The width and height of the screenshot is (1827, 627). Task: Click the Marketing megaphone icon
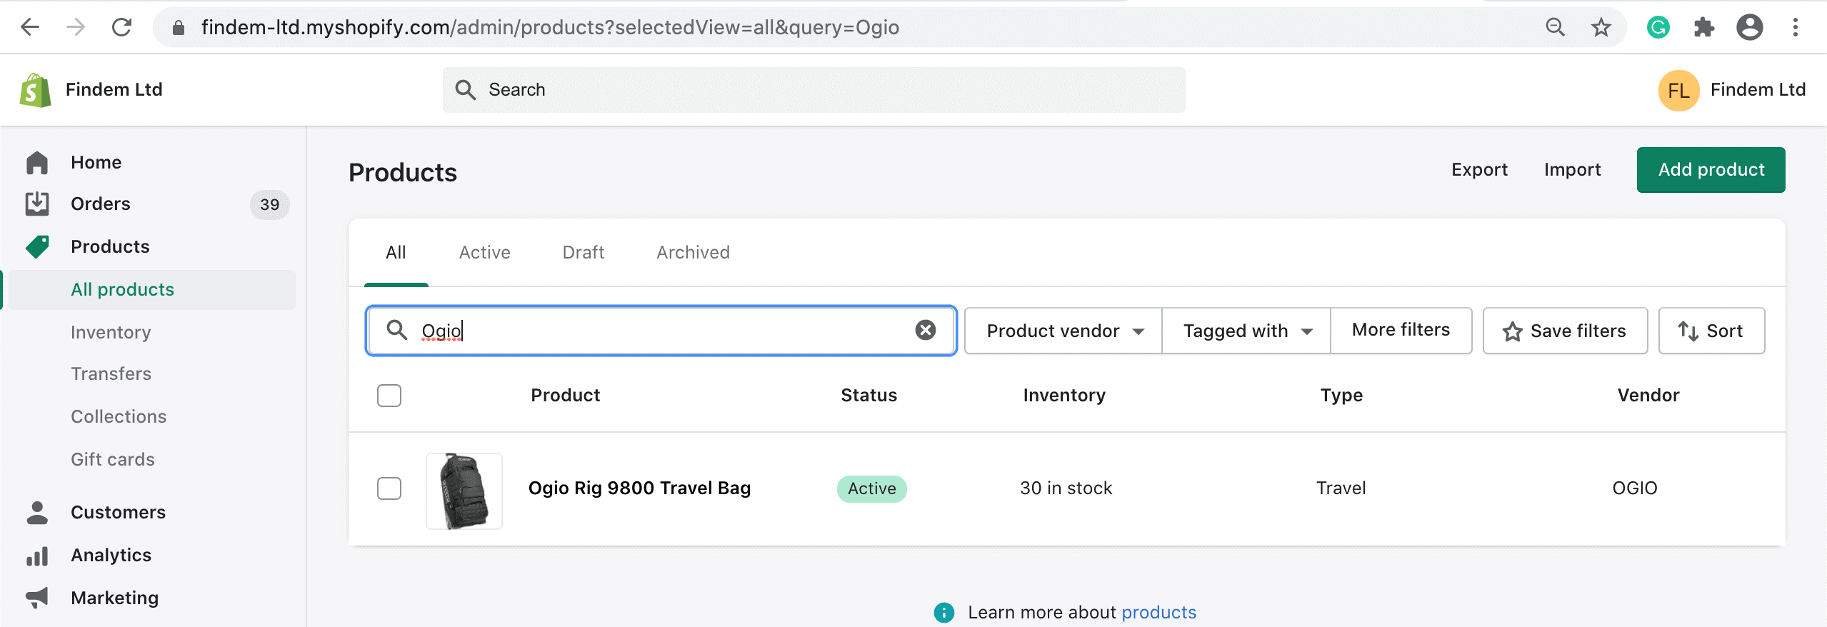(37, 597)
